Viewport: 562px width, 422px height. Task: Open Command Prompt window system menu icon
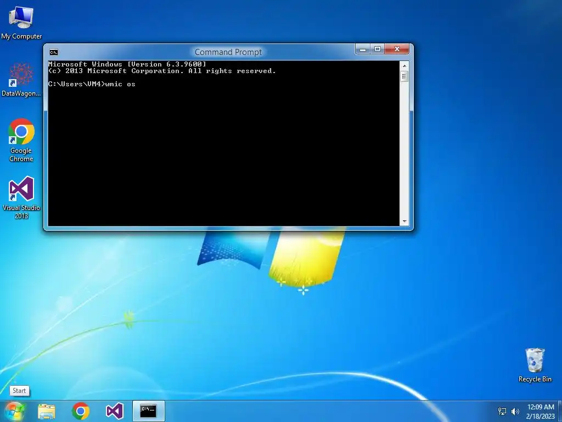[x=54, y=52]
